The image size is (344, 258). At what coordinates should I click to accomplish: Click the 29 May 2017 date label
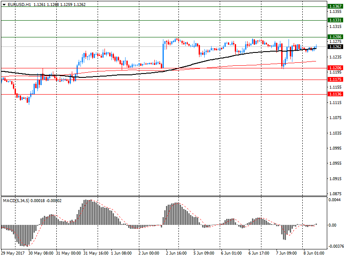(x=14, y=253)
